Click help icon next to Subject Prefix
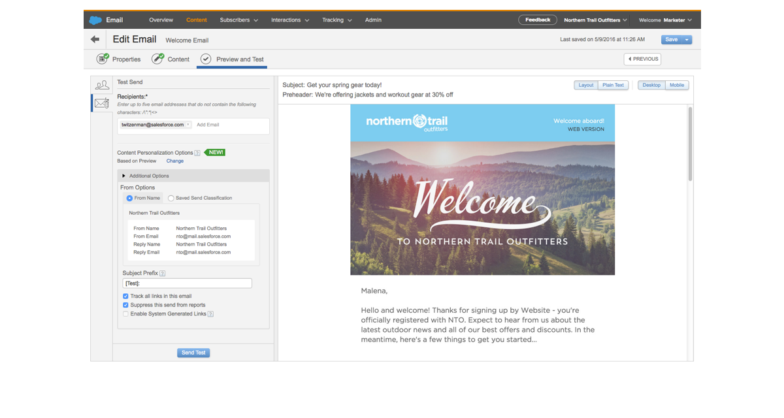Screen dimensions: 784x418 coord(163,274)
